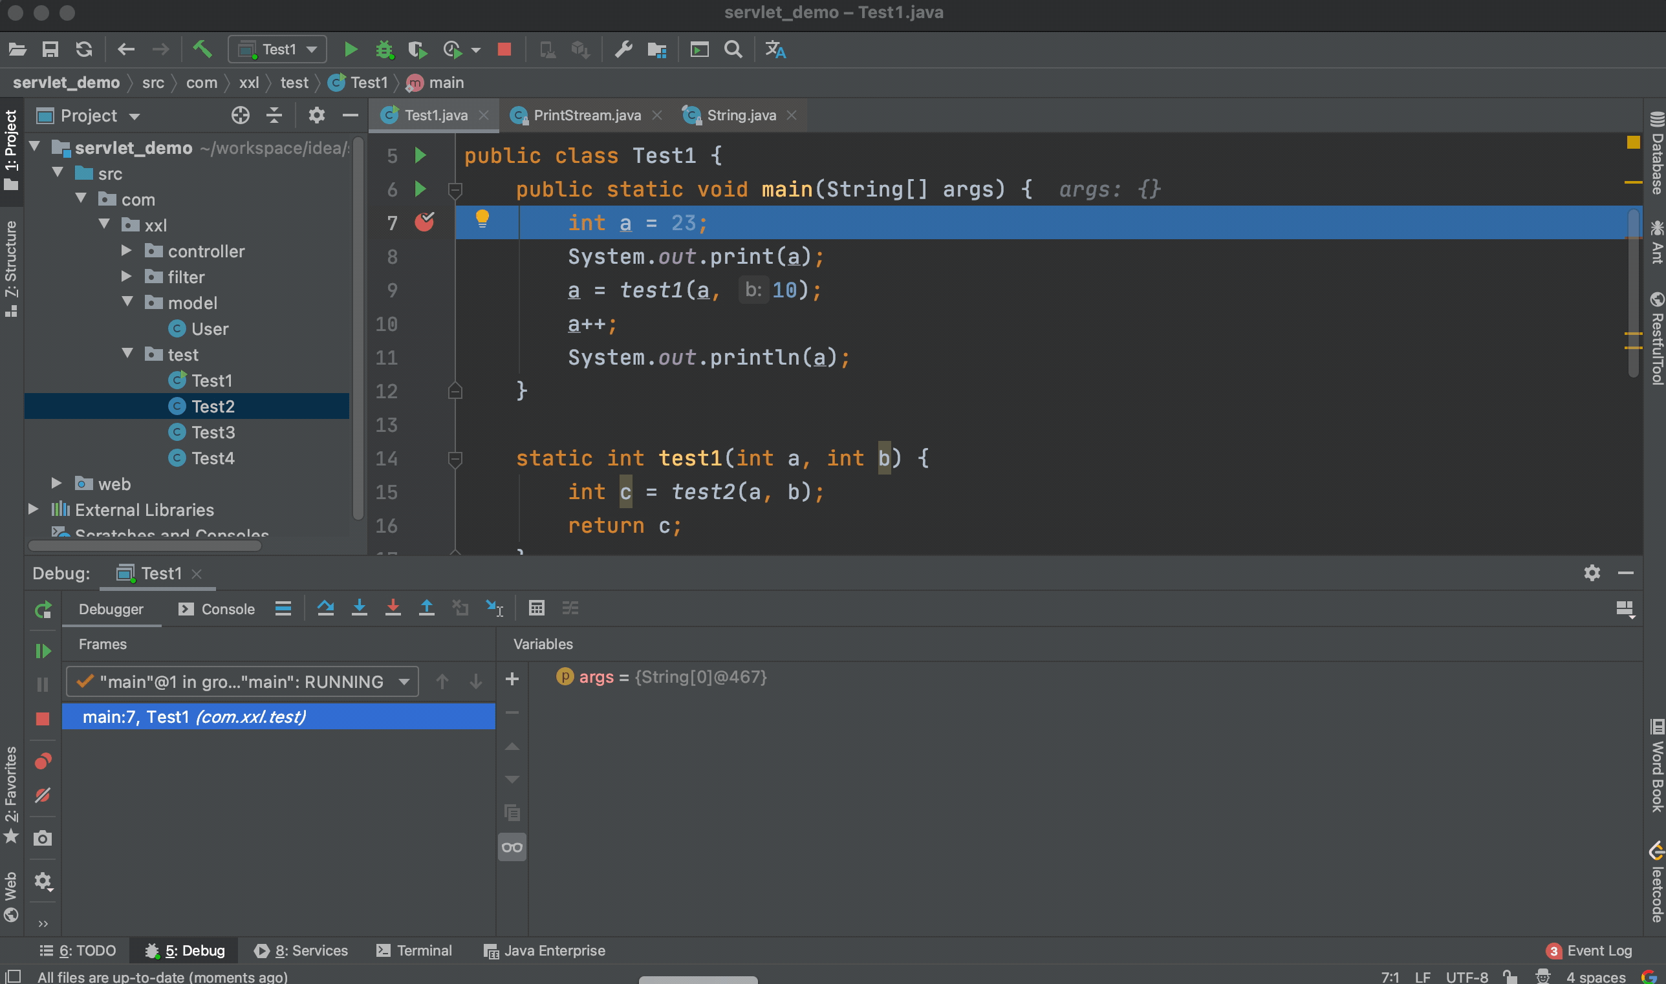Click the Build project hammer icon
The height and width of the screenshot is (984, 1666).
click(x=202, y=48)
